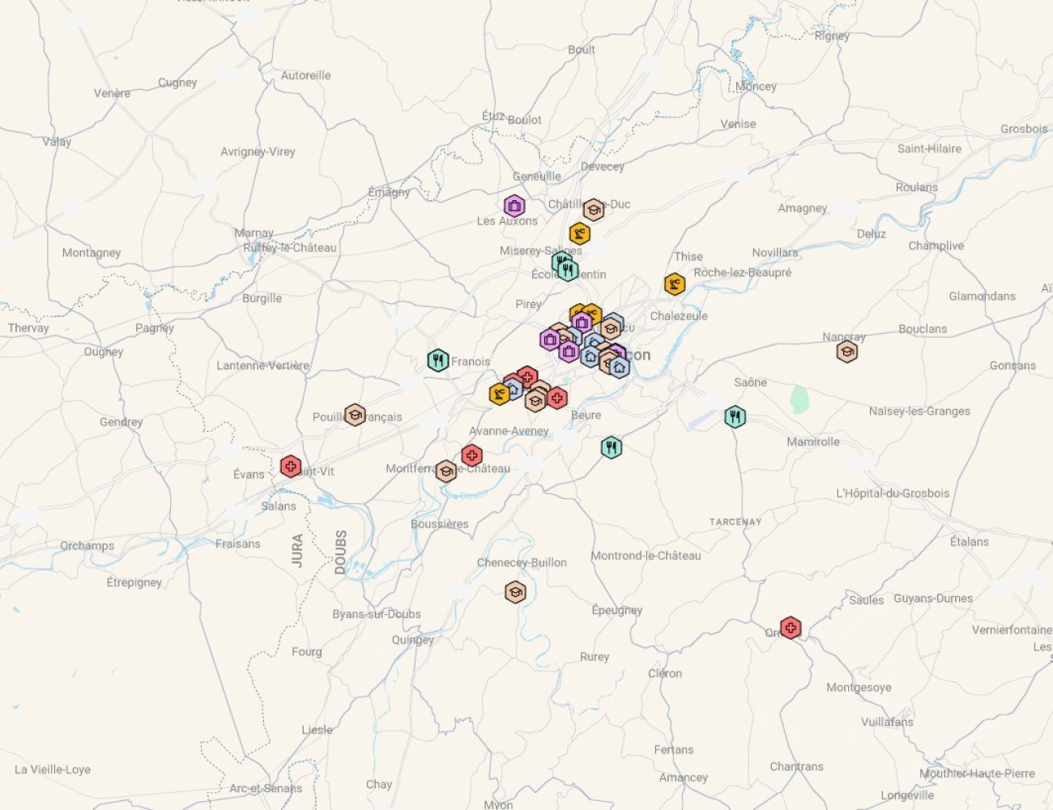Image resolution: width=1053 pixels, height=810 pixels.
Task: Select the school marker below Nancray
Action: (x=847, y=352)
